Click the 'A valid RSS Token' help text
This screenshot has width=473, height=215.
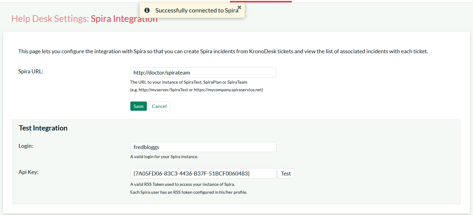183,184
